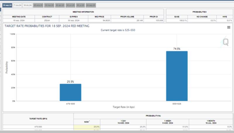Switch to the 7 nov.24 meeting tab
Image resolution: width=234 pixels, height=133 pixels.
18,5
